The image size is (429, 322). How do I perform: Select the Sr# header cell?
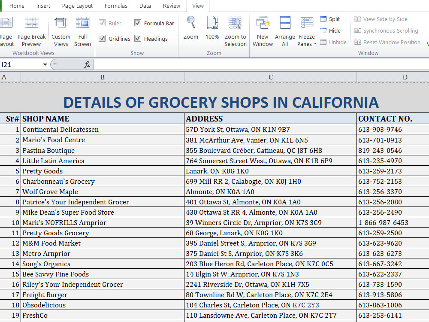(10, 118)
